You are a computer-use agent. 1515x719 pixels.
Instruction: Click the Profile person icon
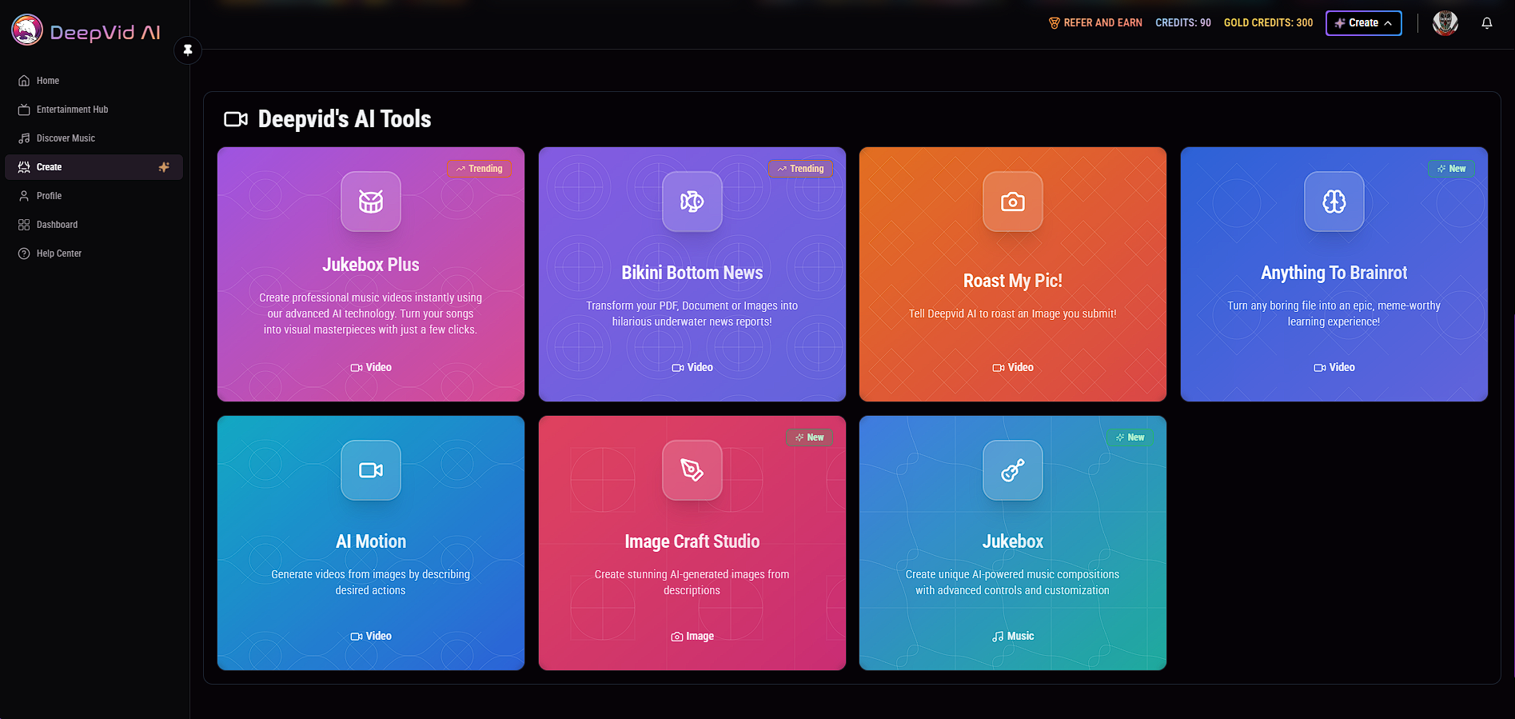(x=24, y=196)
